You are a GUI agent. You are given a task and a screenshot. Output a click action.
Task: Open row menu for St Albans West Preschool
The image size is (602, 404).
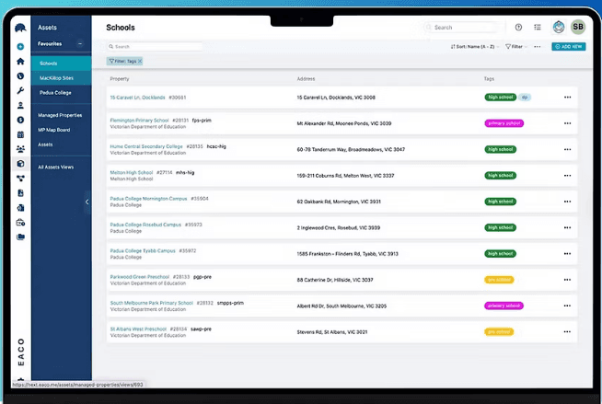click(567, 332)
